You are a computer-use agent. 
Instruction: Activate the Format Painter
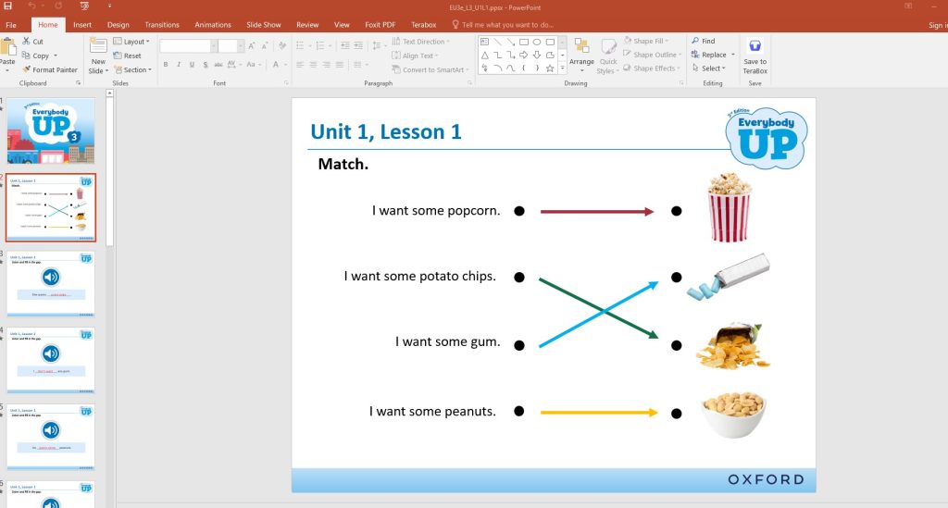pyautogui.click(x=50, y=70)
